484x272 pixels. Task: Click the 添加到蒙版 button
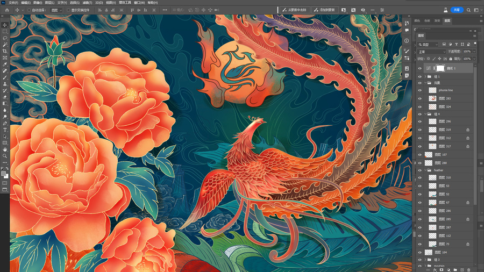coord(325,10)
